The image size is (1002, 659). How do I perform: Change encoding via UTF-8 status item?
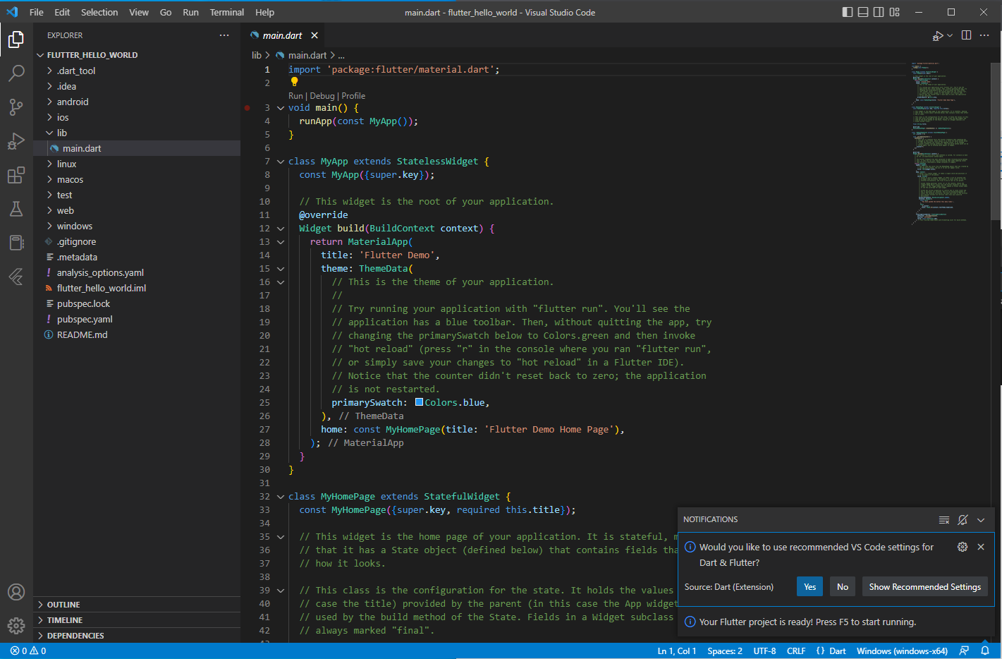(x=764, y=651)
